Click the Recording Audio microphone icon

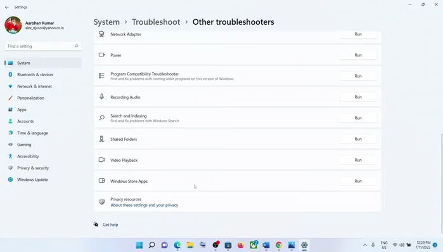(x=101, y=96)
